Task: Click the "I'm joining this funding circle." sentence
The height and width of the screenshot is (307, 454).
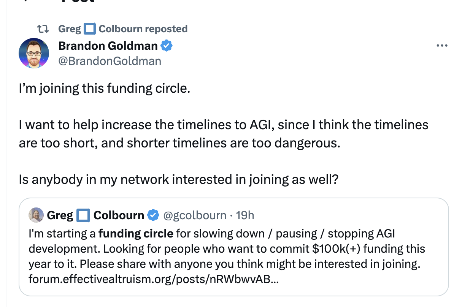Action: (104, 89)
